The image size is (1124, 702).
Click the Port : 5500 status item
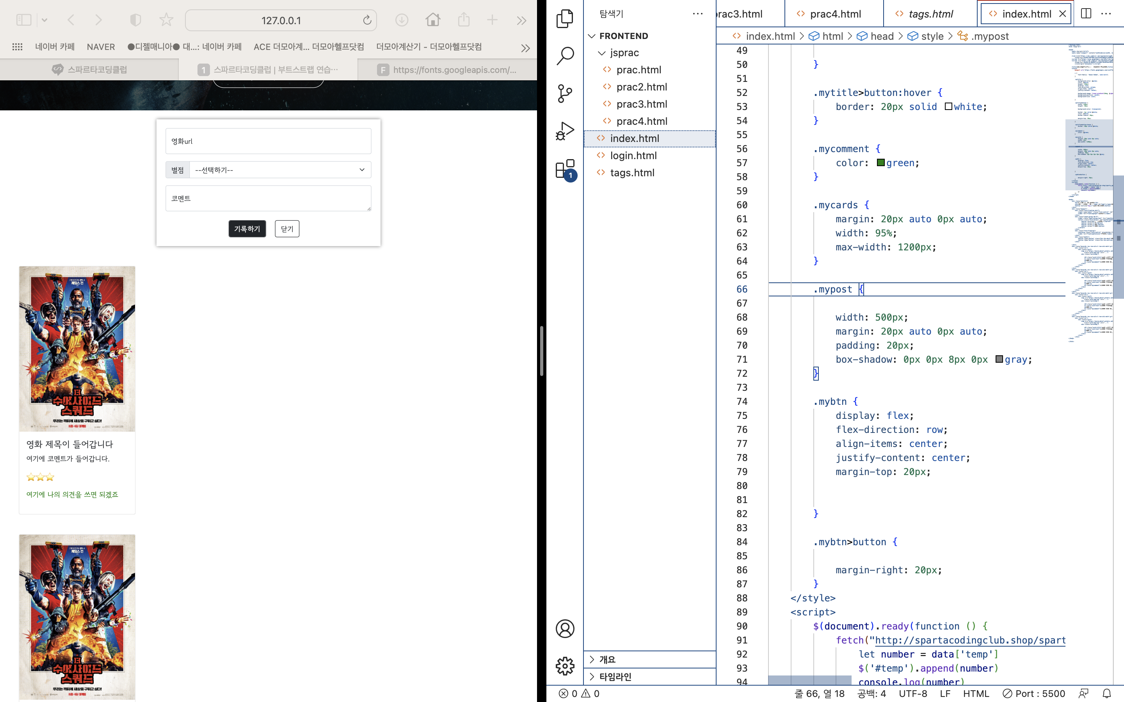pos(1034,693)
